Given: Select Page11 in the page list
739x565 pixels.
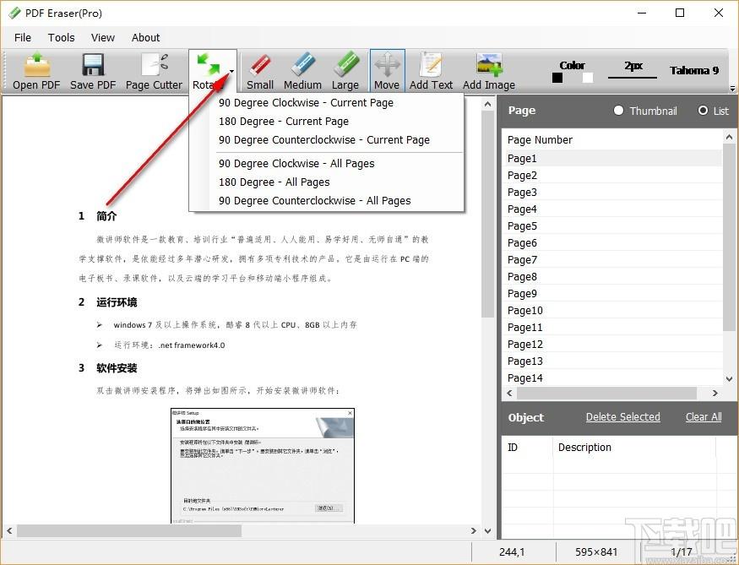Looking at the screenshot, I should pyautogui.click(x=614, y=328).
